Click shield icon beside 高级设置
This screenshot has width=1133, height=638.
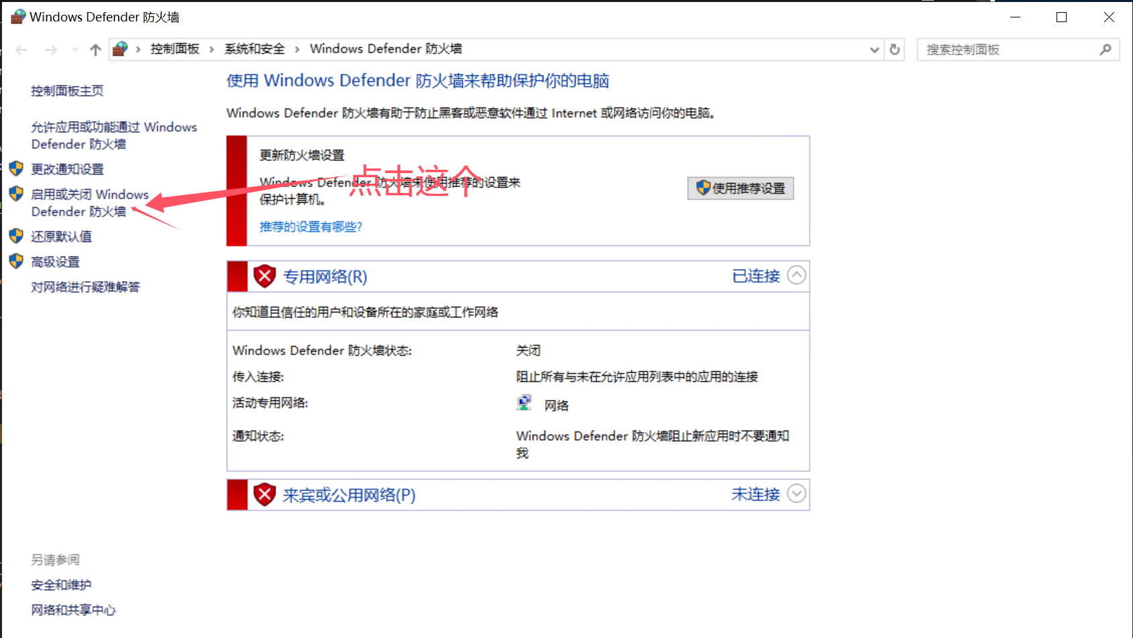click(x=17, y=261)
